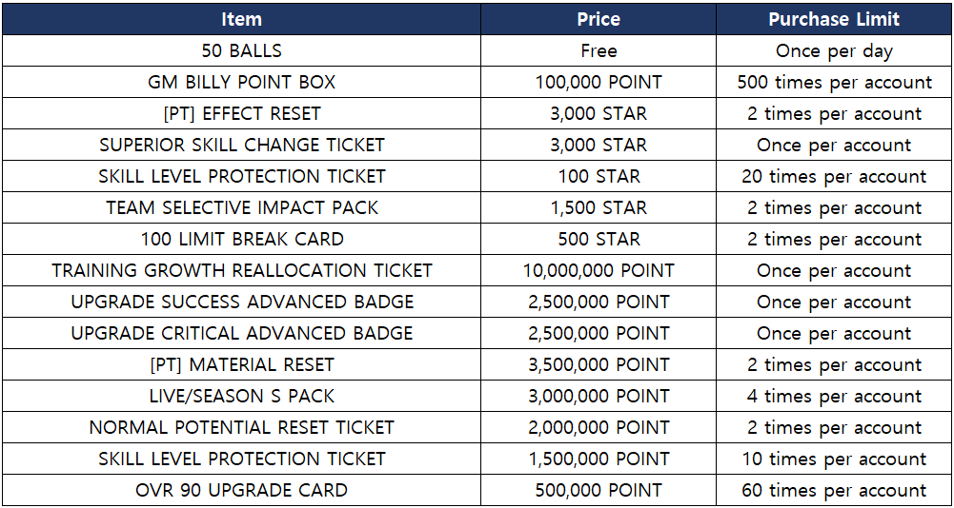The image size is (954, 508).
Task: Click the [PT] MATERIAL RESET cell
Action: click(241, 364)
